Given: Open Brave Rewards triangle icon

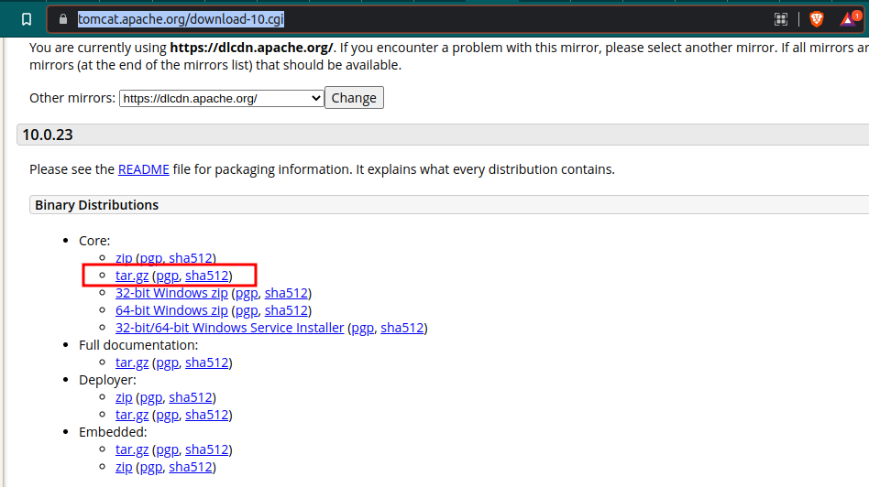Looking at the screenshot, I should click(x=849, y=19).
